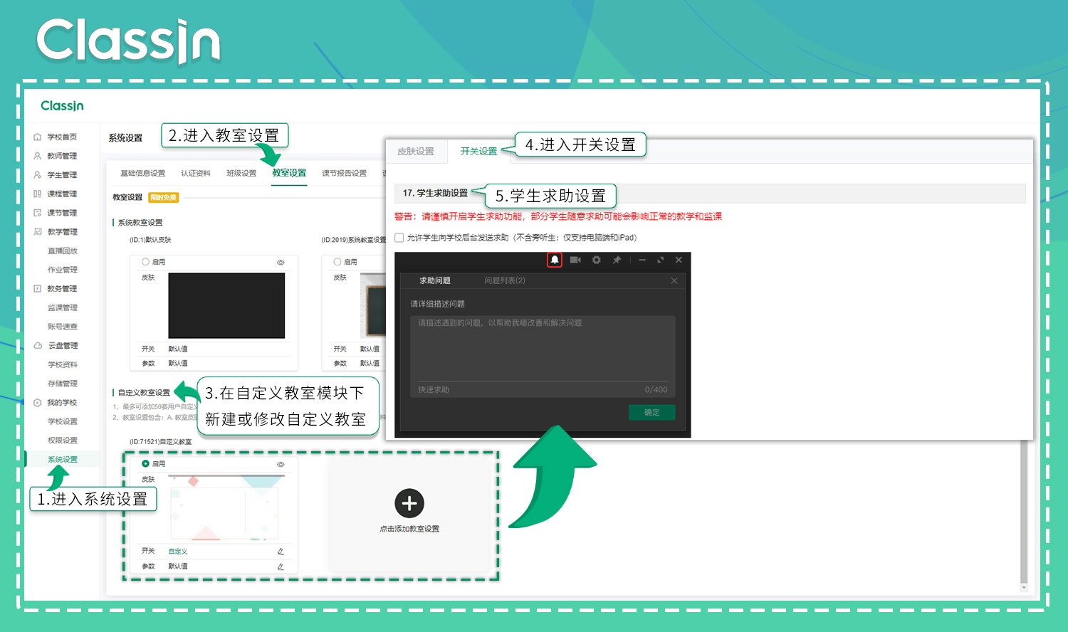The image size is (1068, 632).
Task: Click the bell help icon in dark toolbar
Action: (x=555, y=260)
